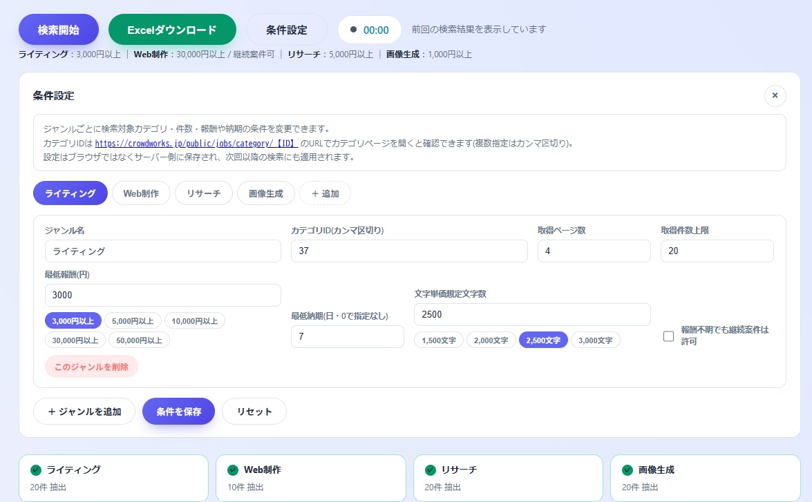
Task: Reset conditions with リセット button
Action: [x=254, y=412]
